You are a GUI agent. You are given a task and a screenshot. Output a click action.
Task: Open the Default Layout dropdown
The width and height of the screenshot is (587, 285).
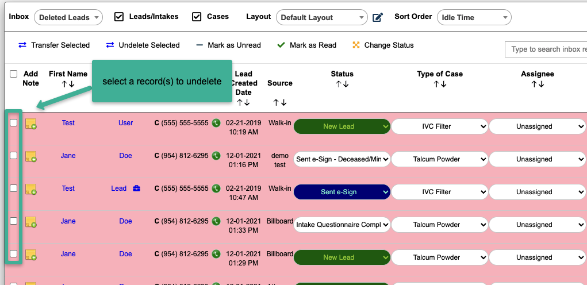(x=321, y=17)
